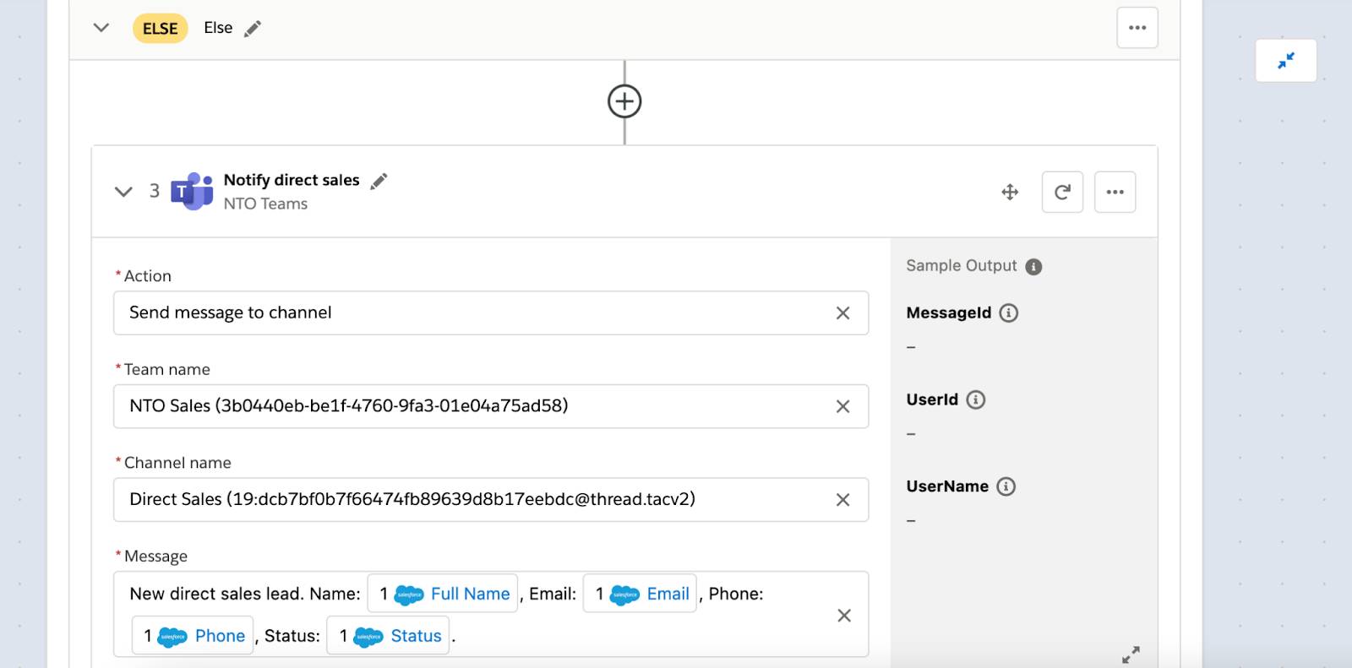Click the ELSE yellow badge
Screen dimensions: 1352x668
(160, 29)
